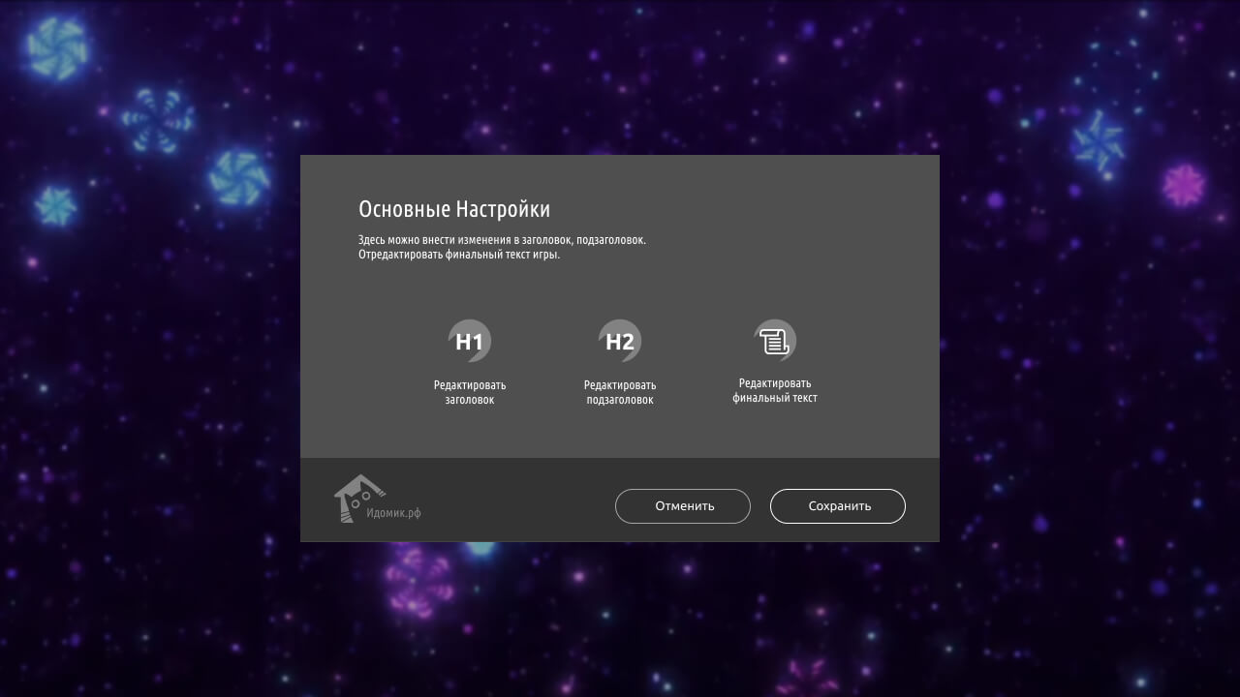
Task: Click the document icon above 'Редактировать финальный текст'
Action: [x=775, y=340]
